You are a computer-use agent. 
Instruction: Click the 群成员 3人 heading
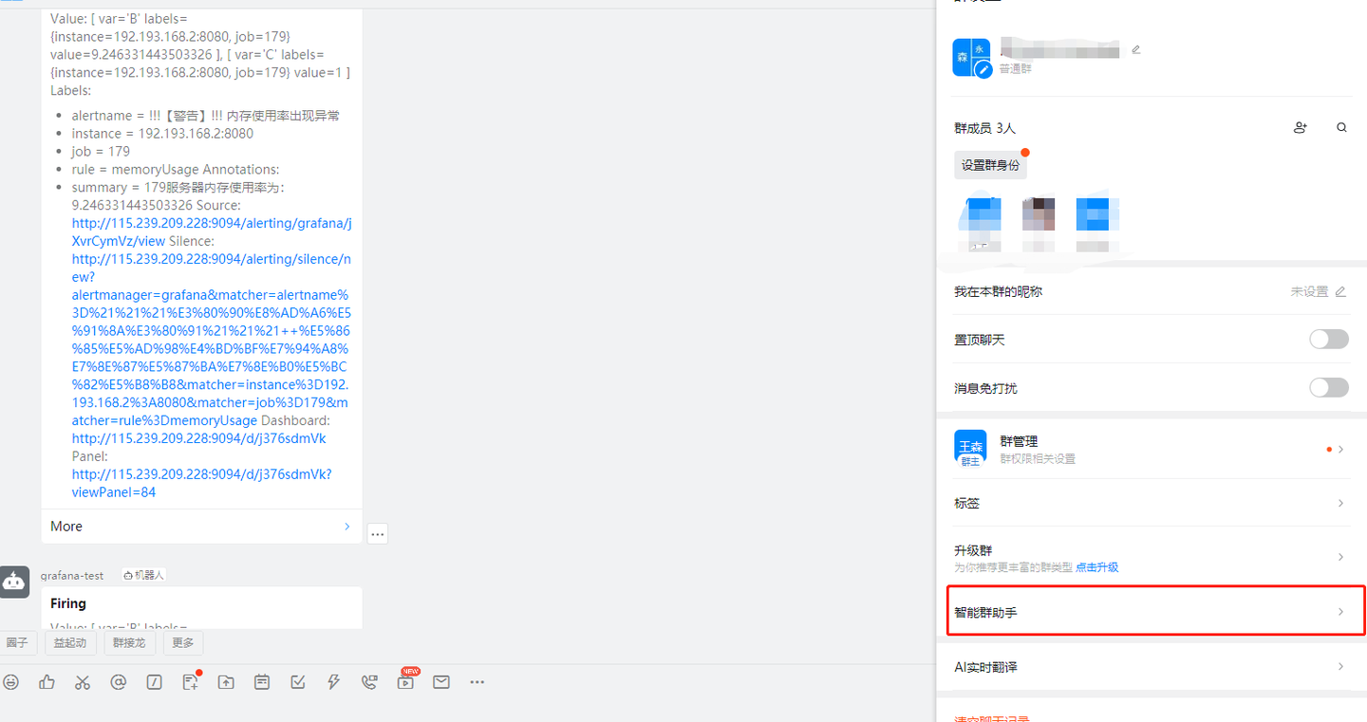coord(984,128)
